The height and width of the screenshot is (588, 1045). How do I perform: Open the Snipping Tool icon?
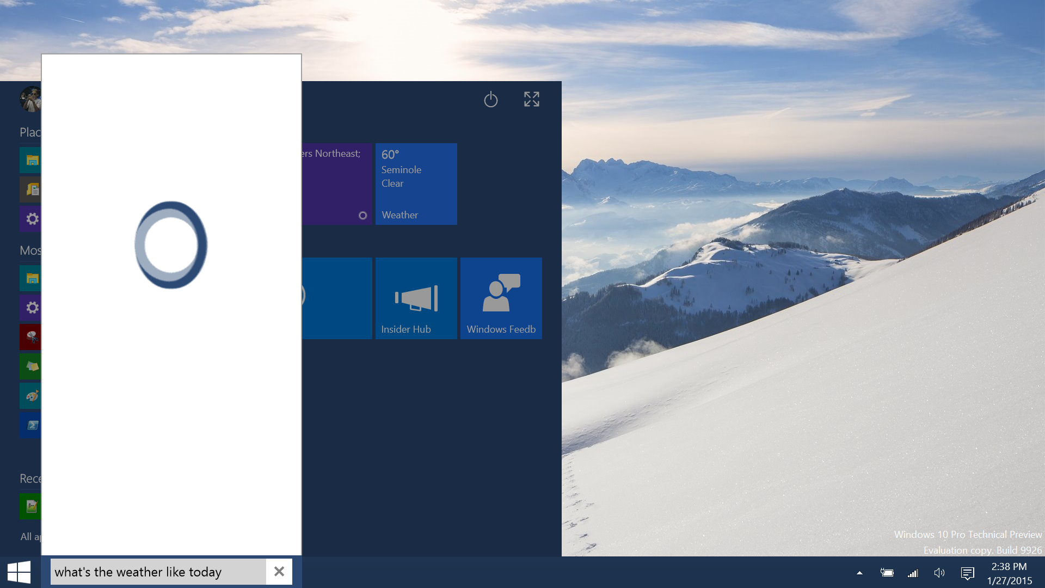click(x=30, y=337)
